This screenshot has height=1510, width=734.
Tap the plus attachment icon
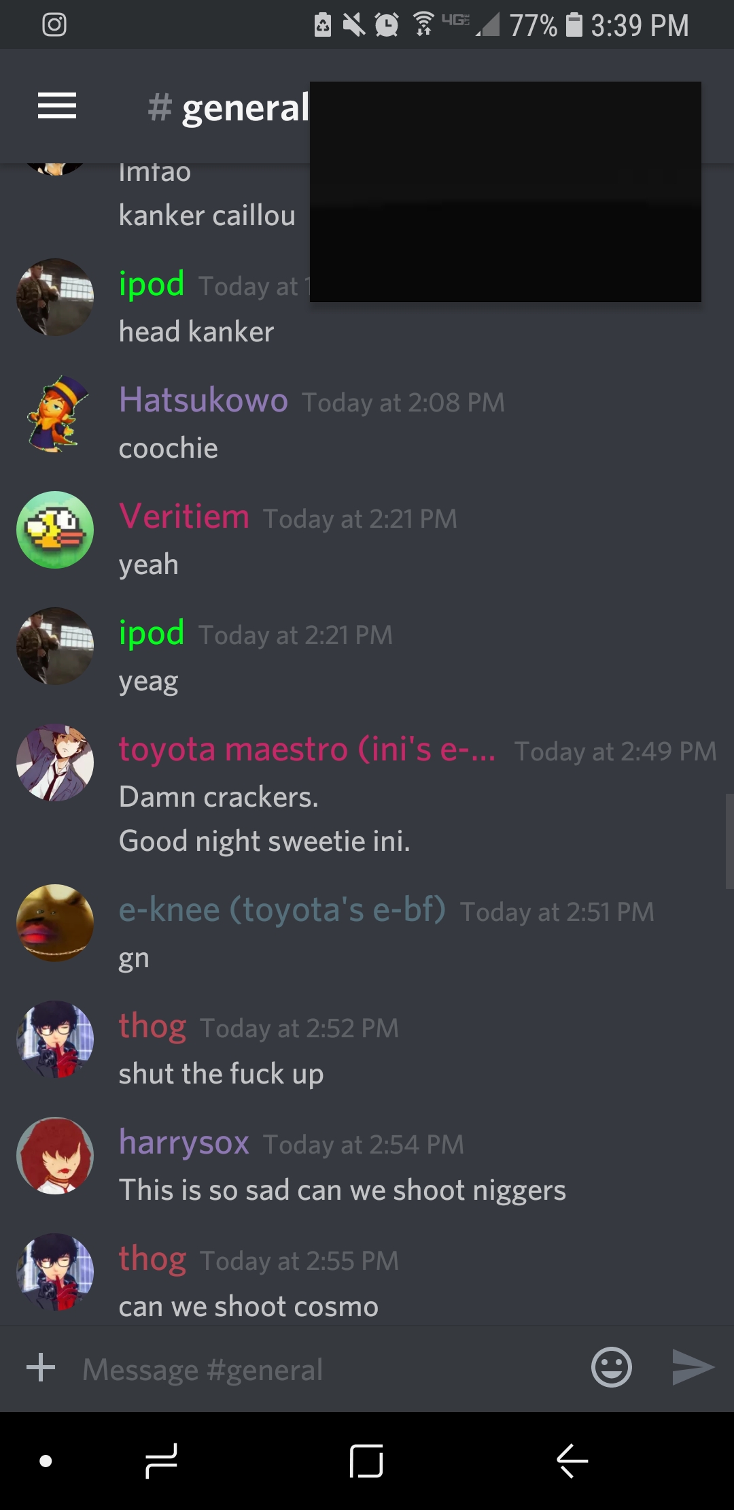(x=41, y=1367)
